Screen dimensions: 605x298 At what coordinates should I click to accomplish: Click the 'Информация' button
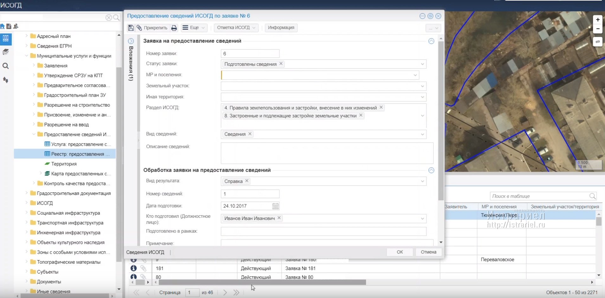point(281,28)
